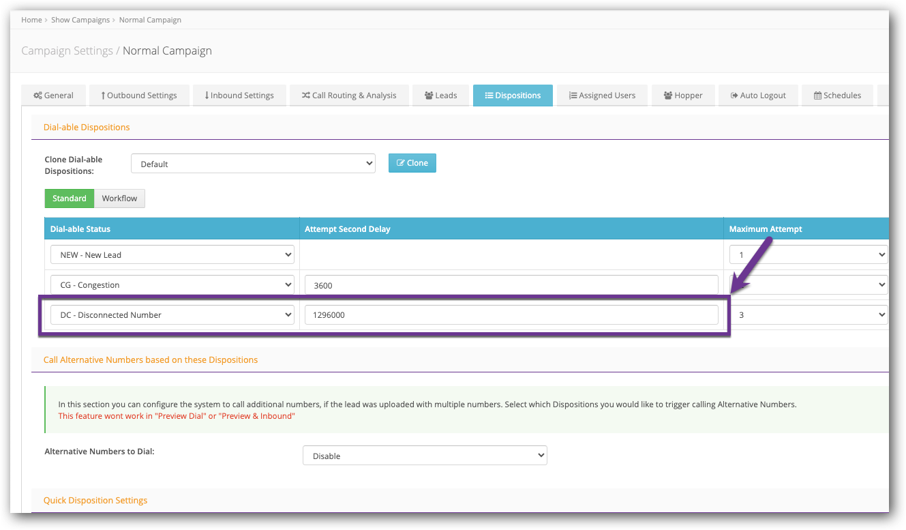Viewport: 906px width, 530px height.
Task: Open Maximum Attempt dropdown showing 3
Action: 809,314
